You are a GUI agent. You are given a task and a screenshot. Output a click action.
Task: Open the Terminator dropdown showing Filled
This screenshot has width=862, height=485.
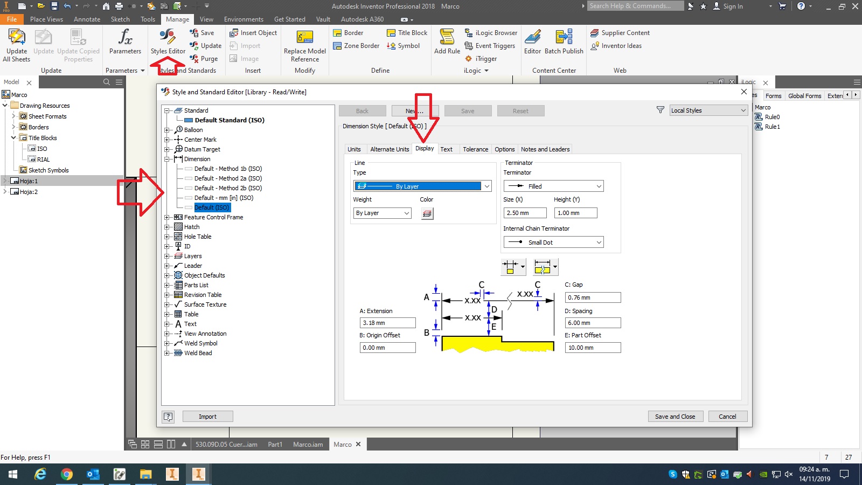click(553, 186)
